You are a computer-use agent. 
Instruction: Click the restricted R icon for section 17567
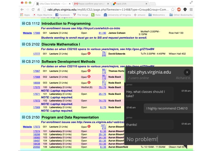pyautogui.click(x=89, y=71)
